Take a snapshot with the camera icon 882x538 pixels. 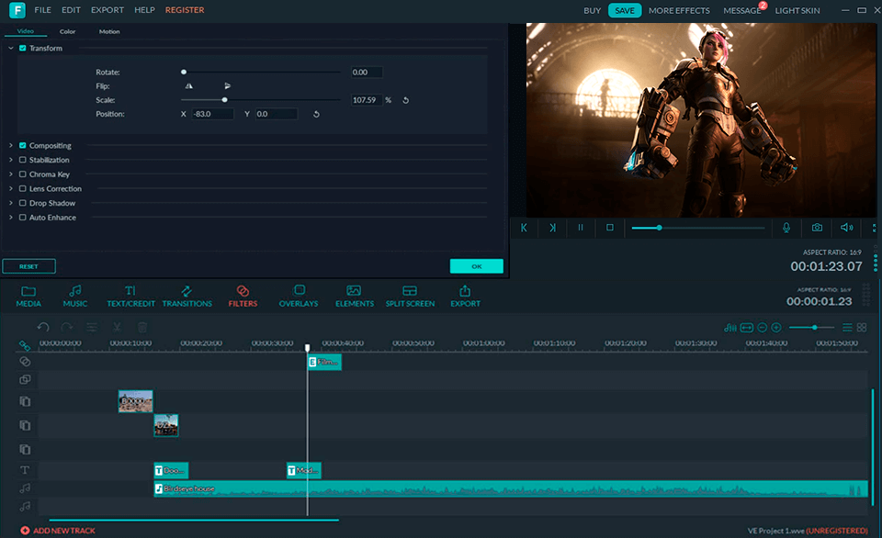tap(817, 228)
